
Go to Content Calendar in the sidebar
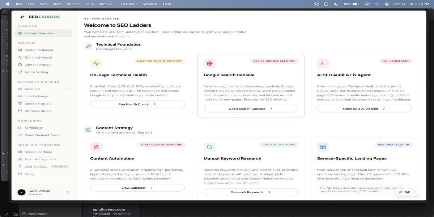click(x=39, y=50)
